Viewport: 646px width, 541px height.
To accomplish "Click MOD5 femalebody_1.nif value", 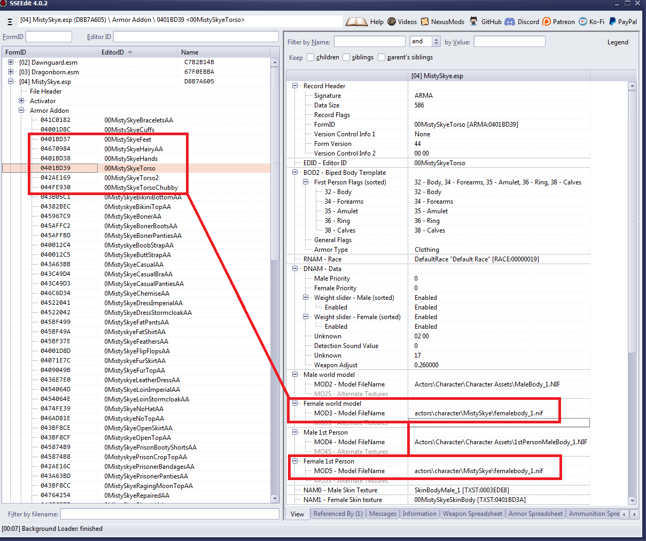I will coord(479,471).
